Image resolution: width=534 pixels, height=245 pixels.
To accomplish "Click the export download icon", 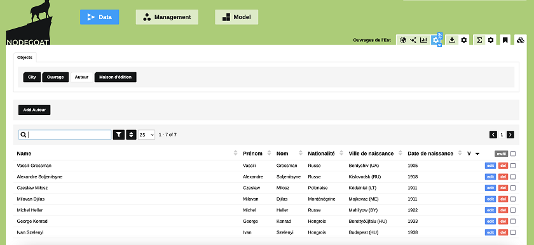I will pyautogui.click(x=452, y=40).
